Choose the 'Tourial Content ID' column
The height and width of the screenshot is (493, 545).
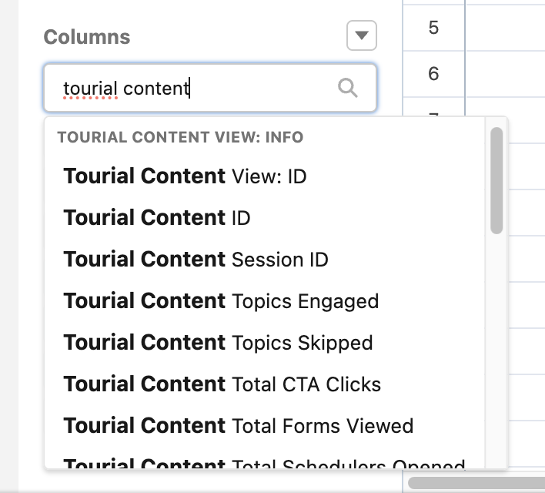[157, 218]
